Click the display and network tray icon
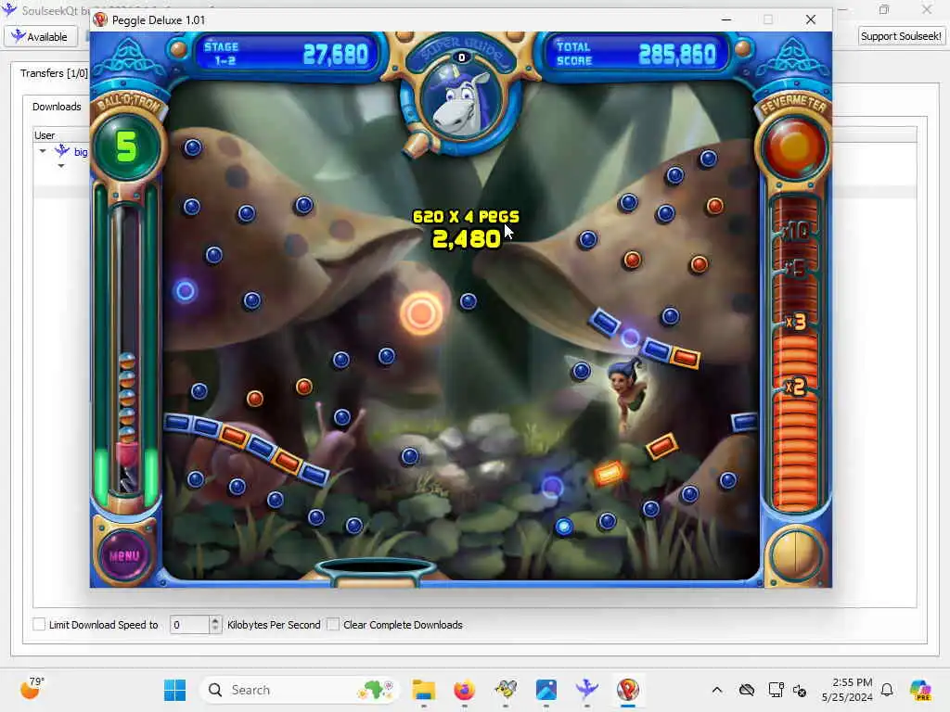Image resolution: width=950 pixels, height=712 pixels. coord(776,690)
